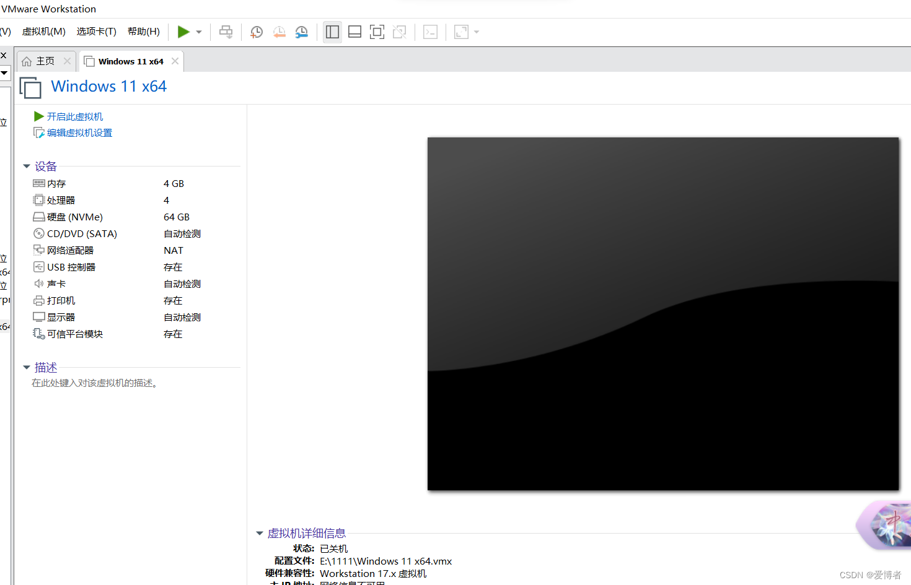Open the library panel dropdown arrow

pyautogui.click(x=4, y=73)
